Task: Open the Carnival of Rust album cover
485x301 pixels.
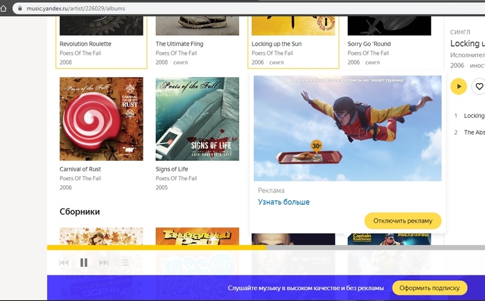Action: [x=101, y=119]
